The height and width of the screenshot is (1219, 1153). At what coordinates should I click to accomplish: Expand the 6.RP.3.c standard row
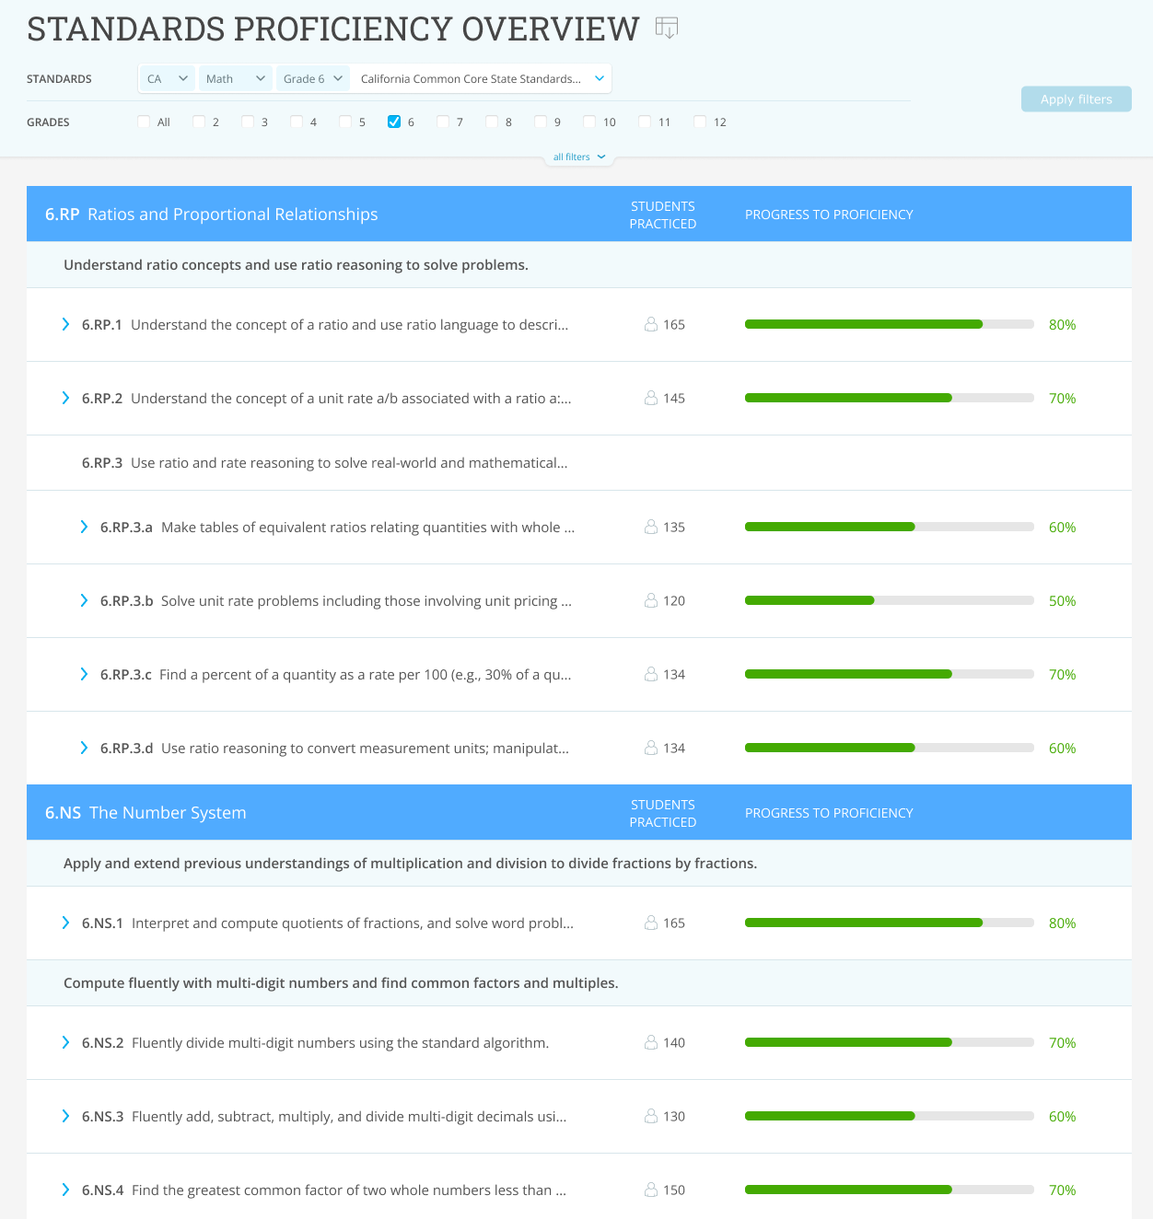pyautogui.click(x=84, y=674)
